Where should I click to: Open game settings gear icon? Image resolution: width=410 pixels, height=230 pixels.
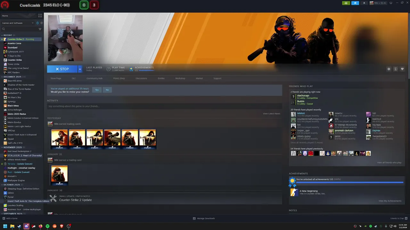tap(389, 69)
